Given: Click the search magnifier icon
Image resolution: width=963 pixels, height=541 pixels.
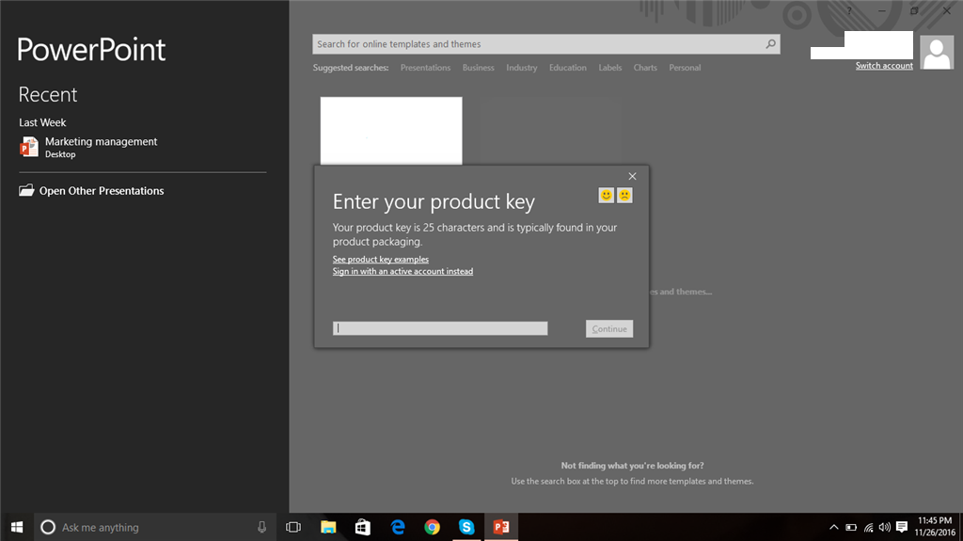Looking at the screenshot, I should click(771, 43).
